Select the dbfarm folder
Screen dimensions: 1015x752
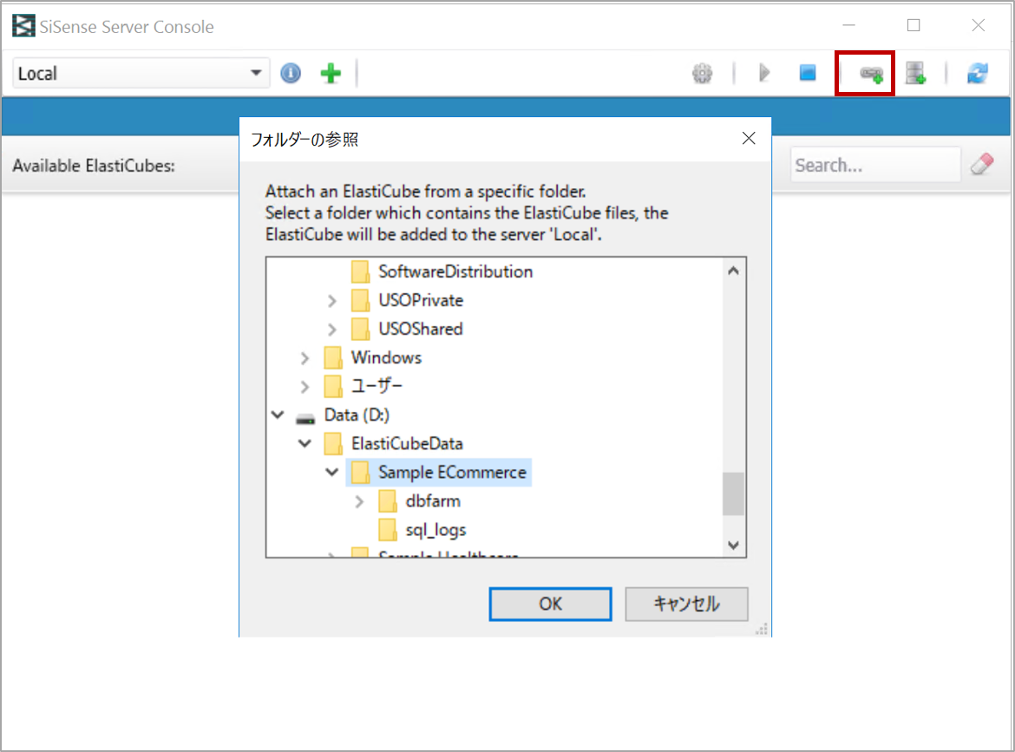click(x=432, y=501)
